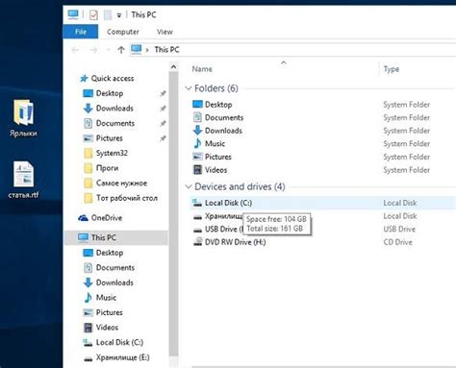The width and height of the screenshot is (456, 368).
Task: Click the Properties icon in the title bar toolbar
Action: click(93, 14)
